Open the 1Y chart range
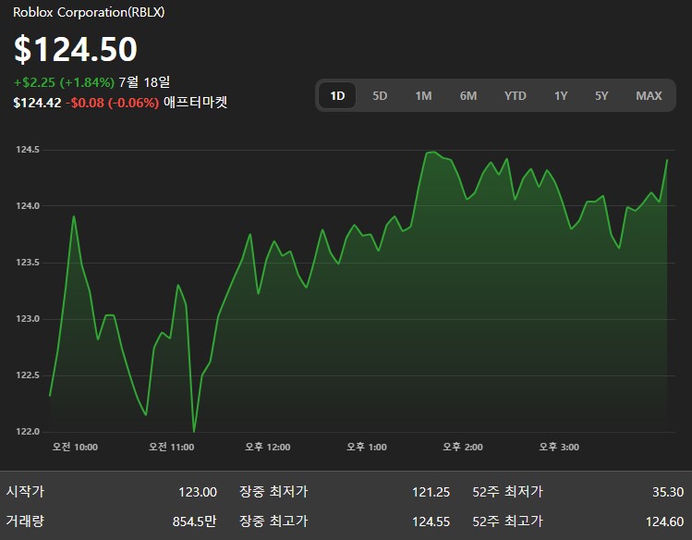 click(x=561, y=95)
